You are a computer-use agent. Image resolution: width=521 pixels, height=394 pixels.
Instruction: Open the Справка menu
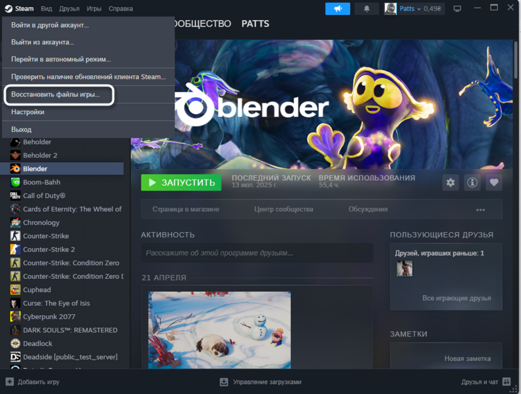pyautogui.click(x=121, y=9)
